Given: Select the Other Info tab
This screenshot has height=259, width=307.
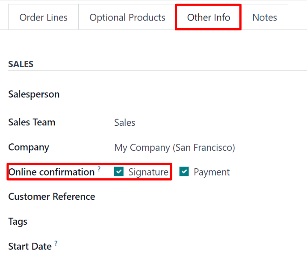Looking at the screenshot, I should (x=208, y=18).
